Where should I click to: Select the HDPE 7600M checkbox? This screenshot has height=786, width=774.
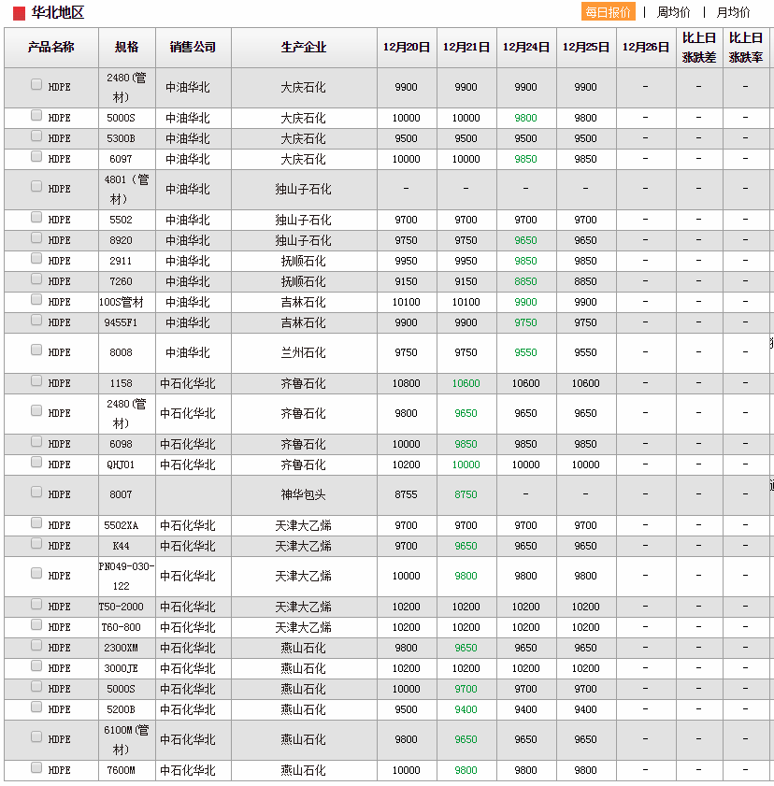coord(36,767)
